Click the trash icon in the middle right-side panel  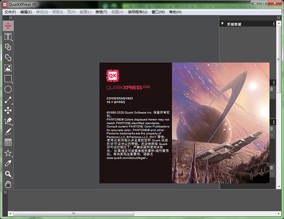tap(272, 89)
